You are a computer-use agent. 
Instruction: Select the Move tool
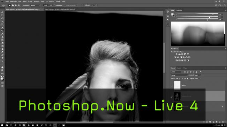pos(2,12)
